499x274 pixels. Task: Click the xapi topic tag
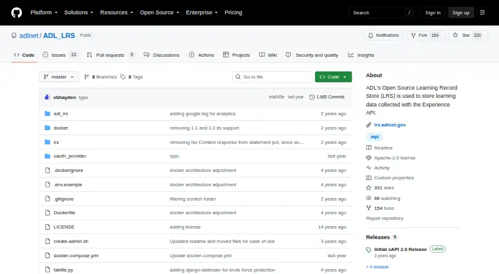point(375,136)
